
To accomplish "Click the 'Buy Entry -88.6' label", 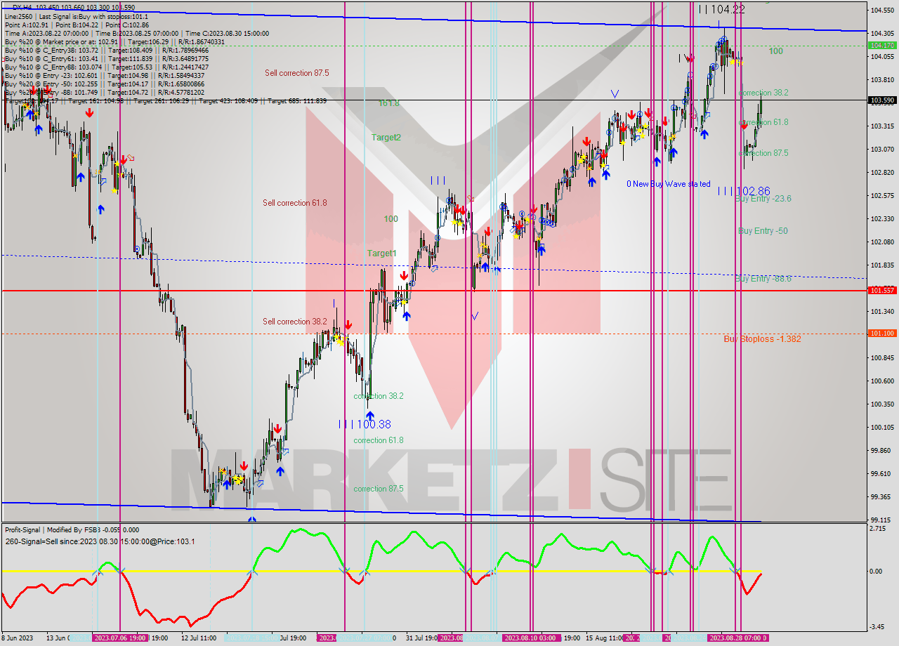I will click(763, 279).
